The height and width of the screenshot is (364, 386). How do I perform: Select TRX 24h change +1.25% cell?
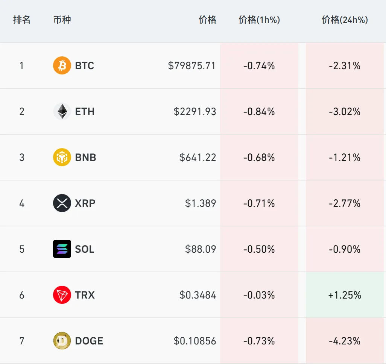(345, 295)
